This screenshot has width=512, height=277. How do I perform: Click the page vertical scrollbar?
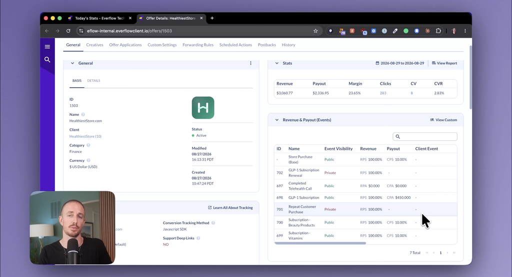point(470,77)
